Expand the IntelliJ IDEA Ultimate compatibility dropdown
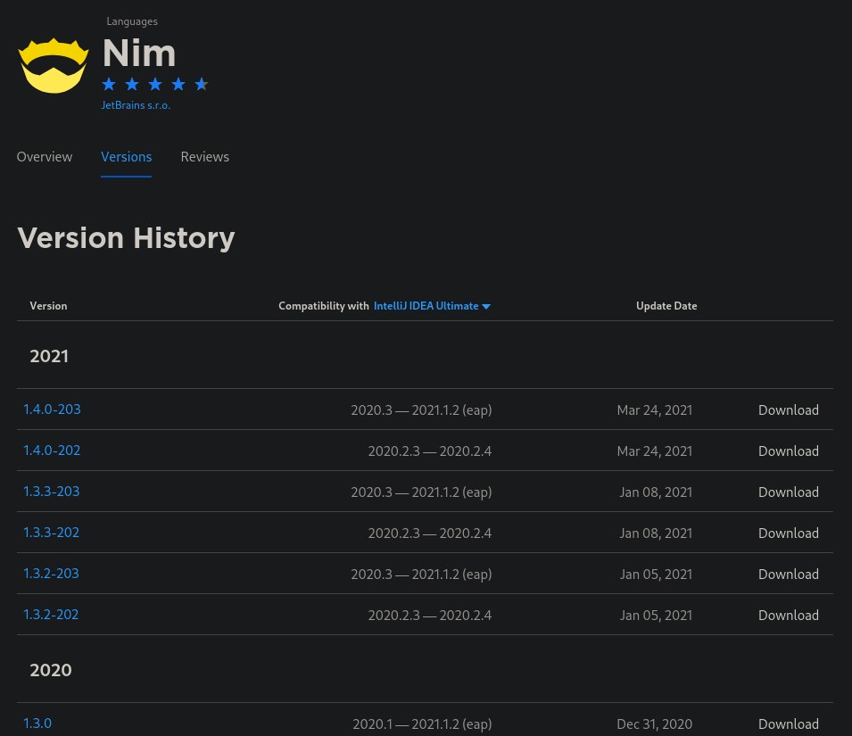Screen dimensions: 852x736 [432, 306]
